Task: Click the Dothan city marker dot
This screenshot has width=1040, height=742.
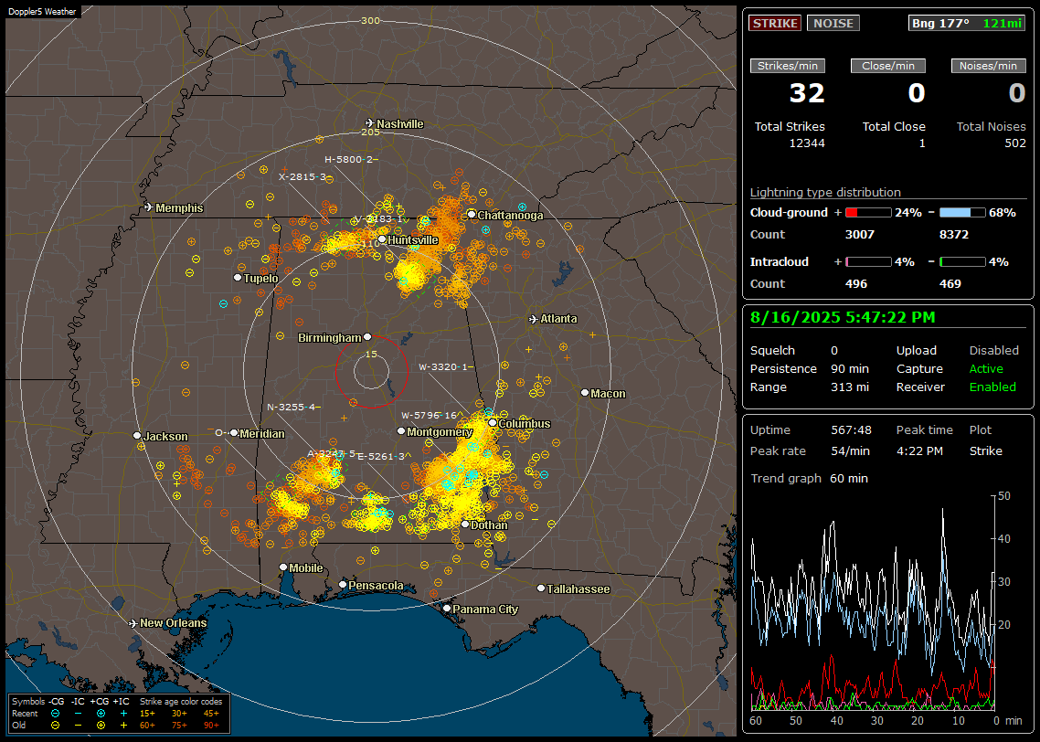Action: (465, 524)
